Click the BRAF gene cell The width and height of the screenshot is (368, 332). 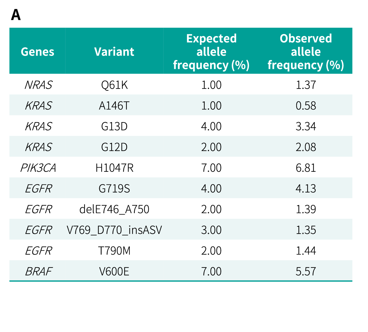click(38, 271)
